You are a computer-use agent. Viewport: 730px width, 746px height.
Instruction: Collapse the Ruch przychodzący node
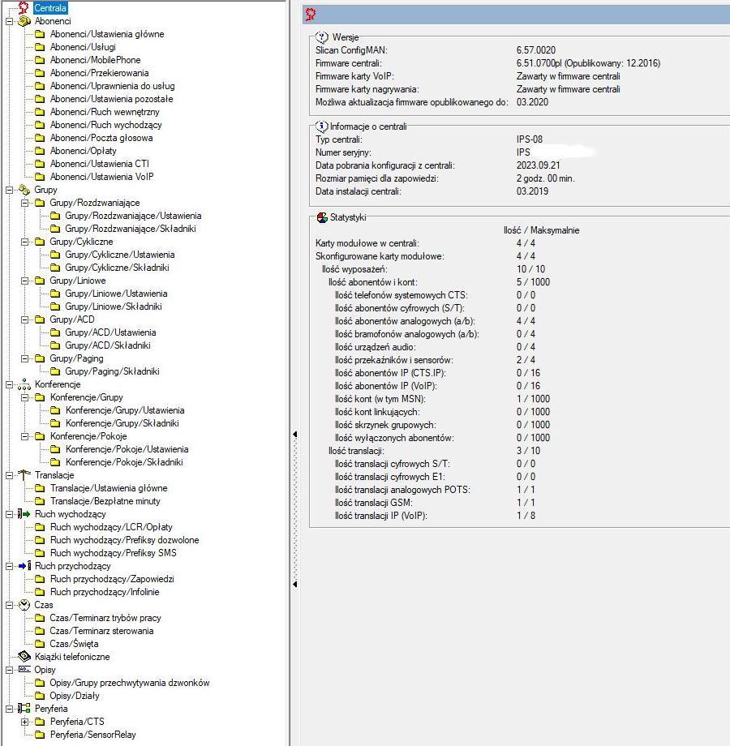coord(9,566)
